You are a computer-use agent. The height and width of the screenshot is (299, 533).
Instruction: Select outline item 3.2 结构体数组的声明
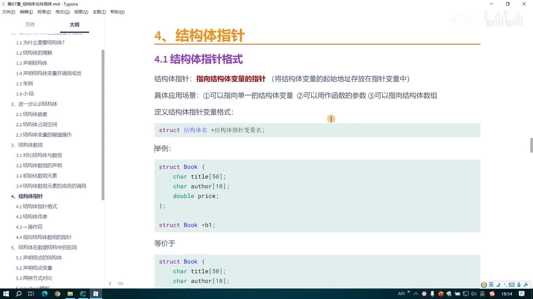[x=39, y=165]
